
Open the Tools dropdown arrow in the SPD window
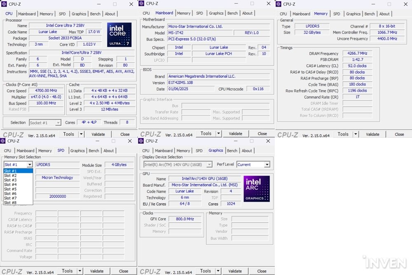[80, 271]
